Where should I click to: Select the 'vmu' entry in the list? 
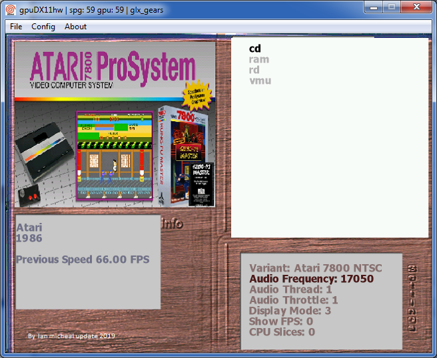[x=260, y=81]
